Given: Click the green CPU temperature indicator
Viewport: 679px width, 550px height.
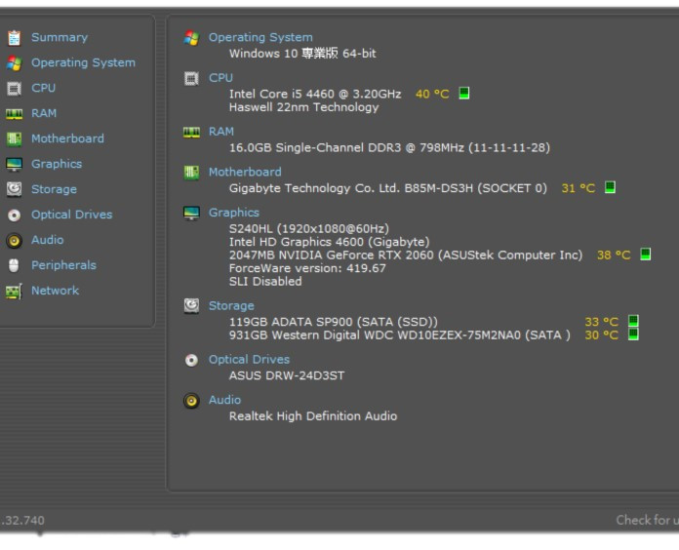Looking at the screenshot, I should (463, 93).
